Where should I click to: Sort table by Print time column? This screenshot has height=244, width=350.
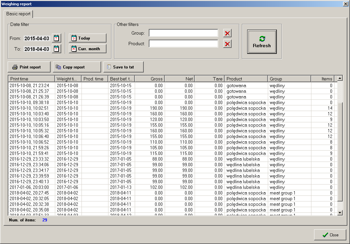click(32, 79)
